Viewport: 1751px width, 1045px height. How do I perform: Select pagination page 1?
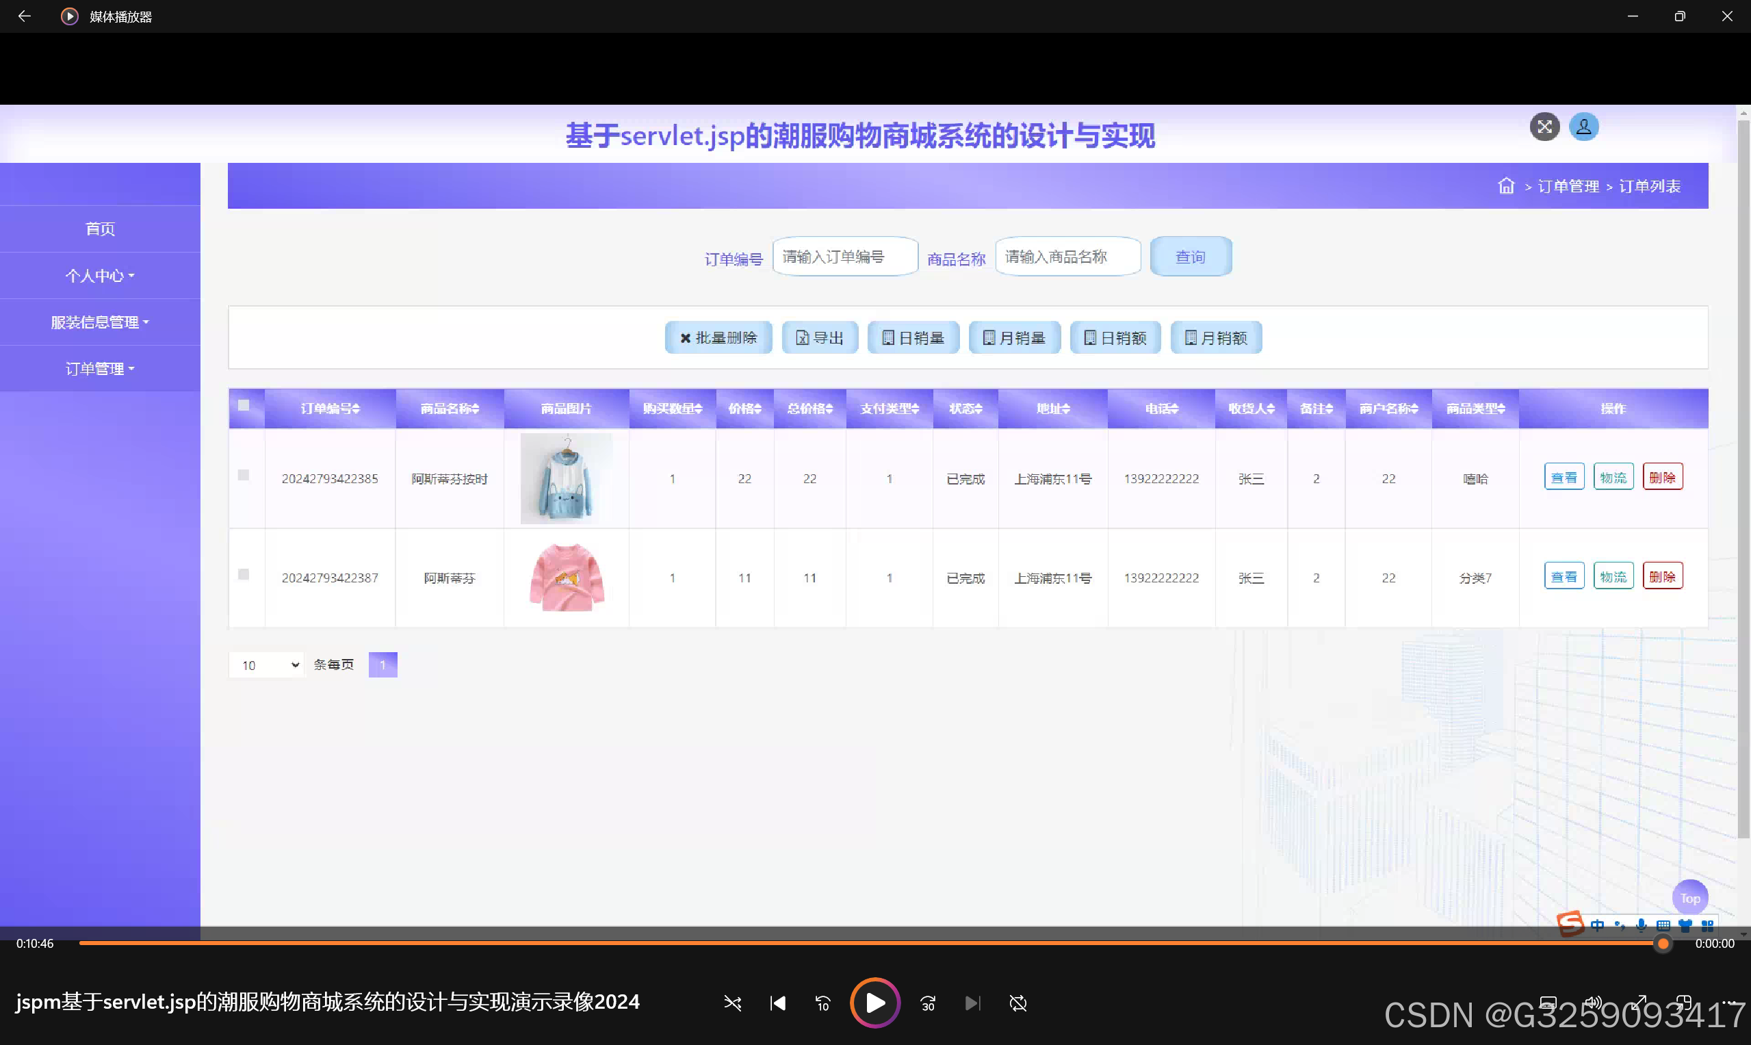[382, 665]
